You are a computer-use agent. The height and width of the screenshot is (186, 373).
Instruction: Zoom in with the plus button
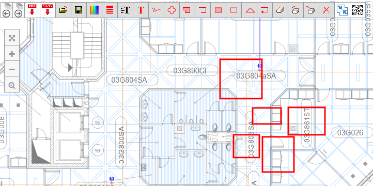pos(12,54)
